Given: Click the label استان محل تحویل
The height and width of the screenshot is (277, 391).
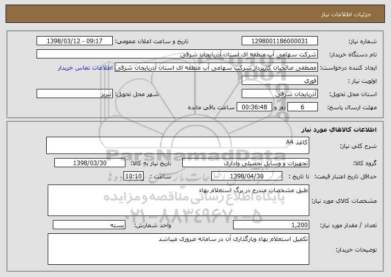Looking at the screenshot, I should pyautogui.click(x=353, y=95).
